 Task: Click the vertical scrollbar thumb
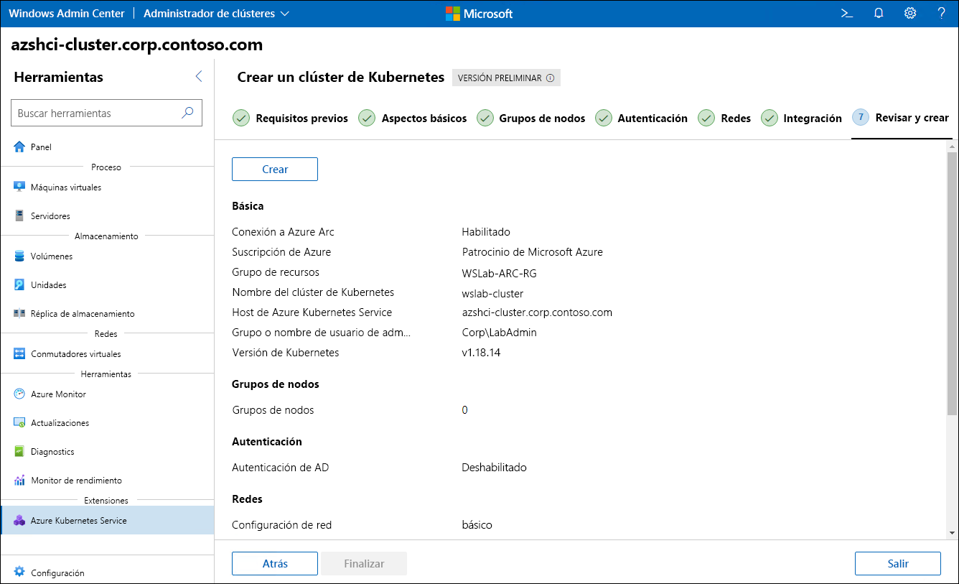(953, 284)
